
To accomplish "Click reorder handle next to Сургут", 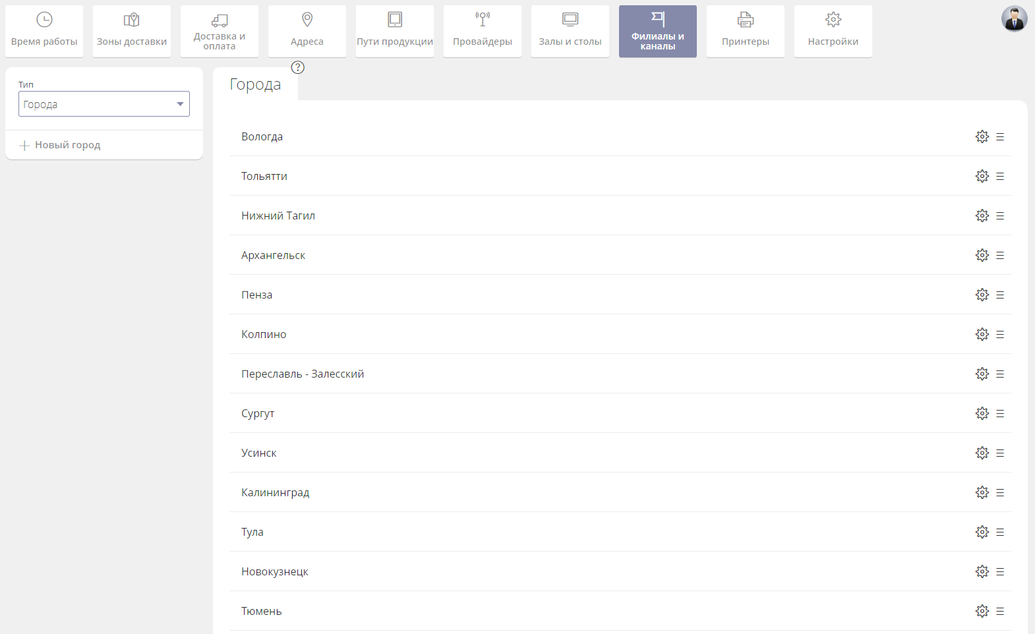I will (1000, 413).
